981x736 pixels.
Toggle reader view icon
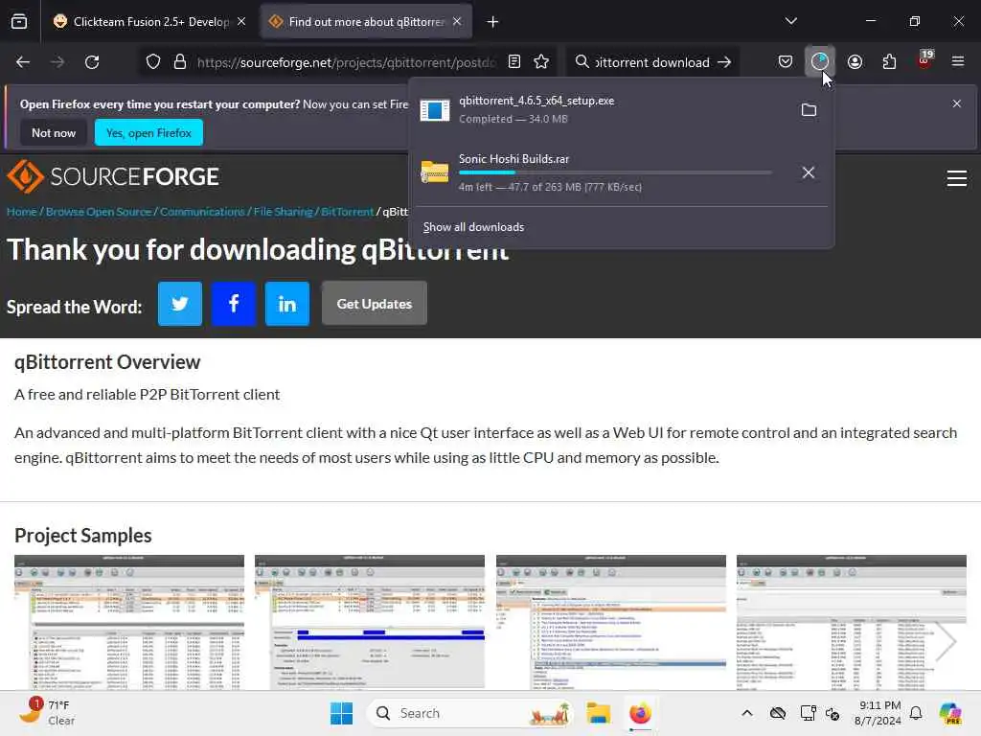coord(514,61)
